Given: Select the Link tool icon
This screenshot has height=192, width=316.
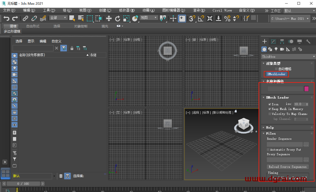Looking at the screenshot, I should (x=25, y=19).
